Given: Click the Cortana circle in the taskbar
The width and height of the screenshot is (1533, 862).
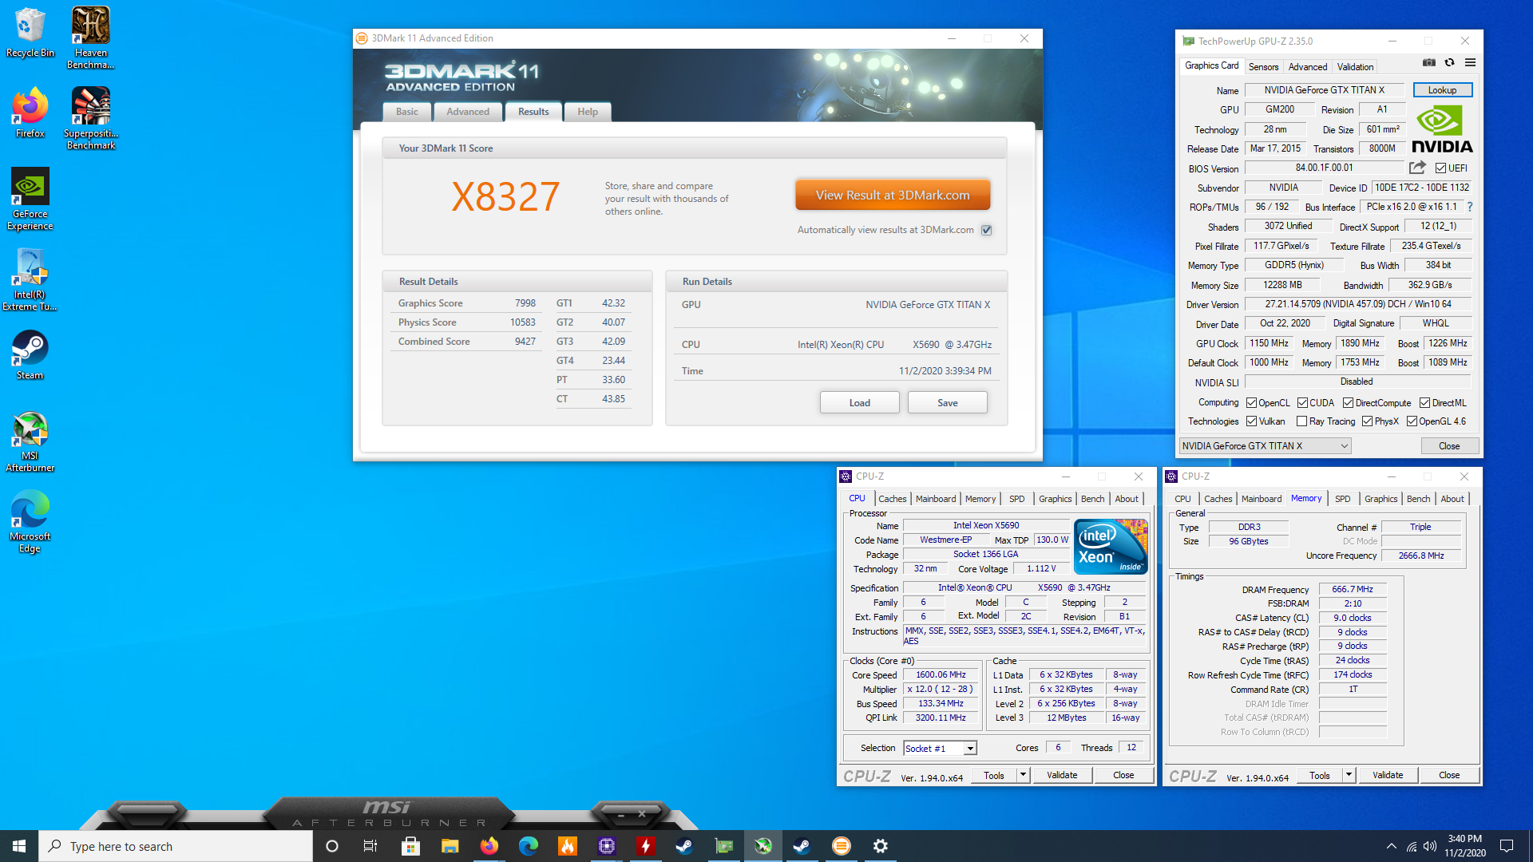Looking at the screenshot, I should pos(332,846).
